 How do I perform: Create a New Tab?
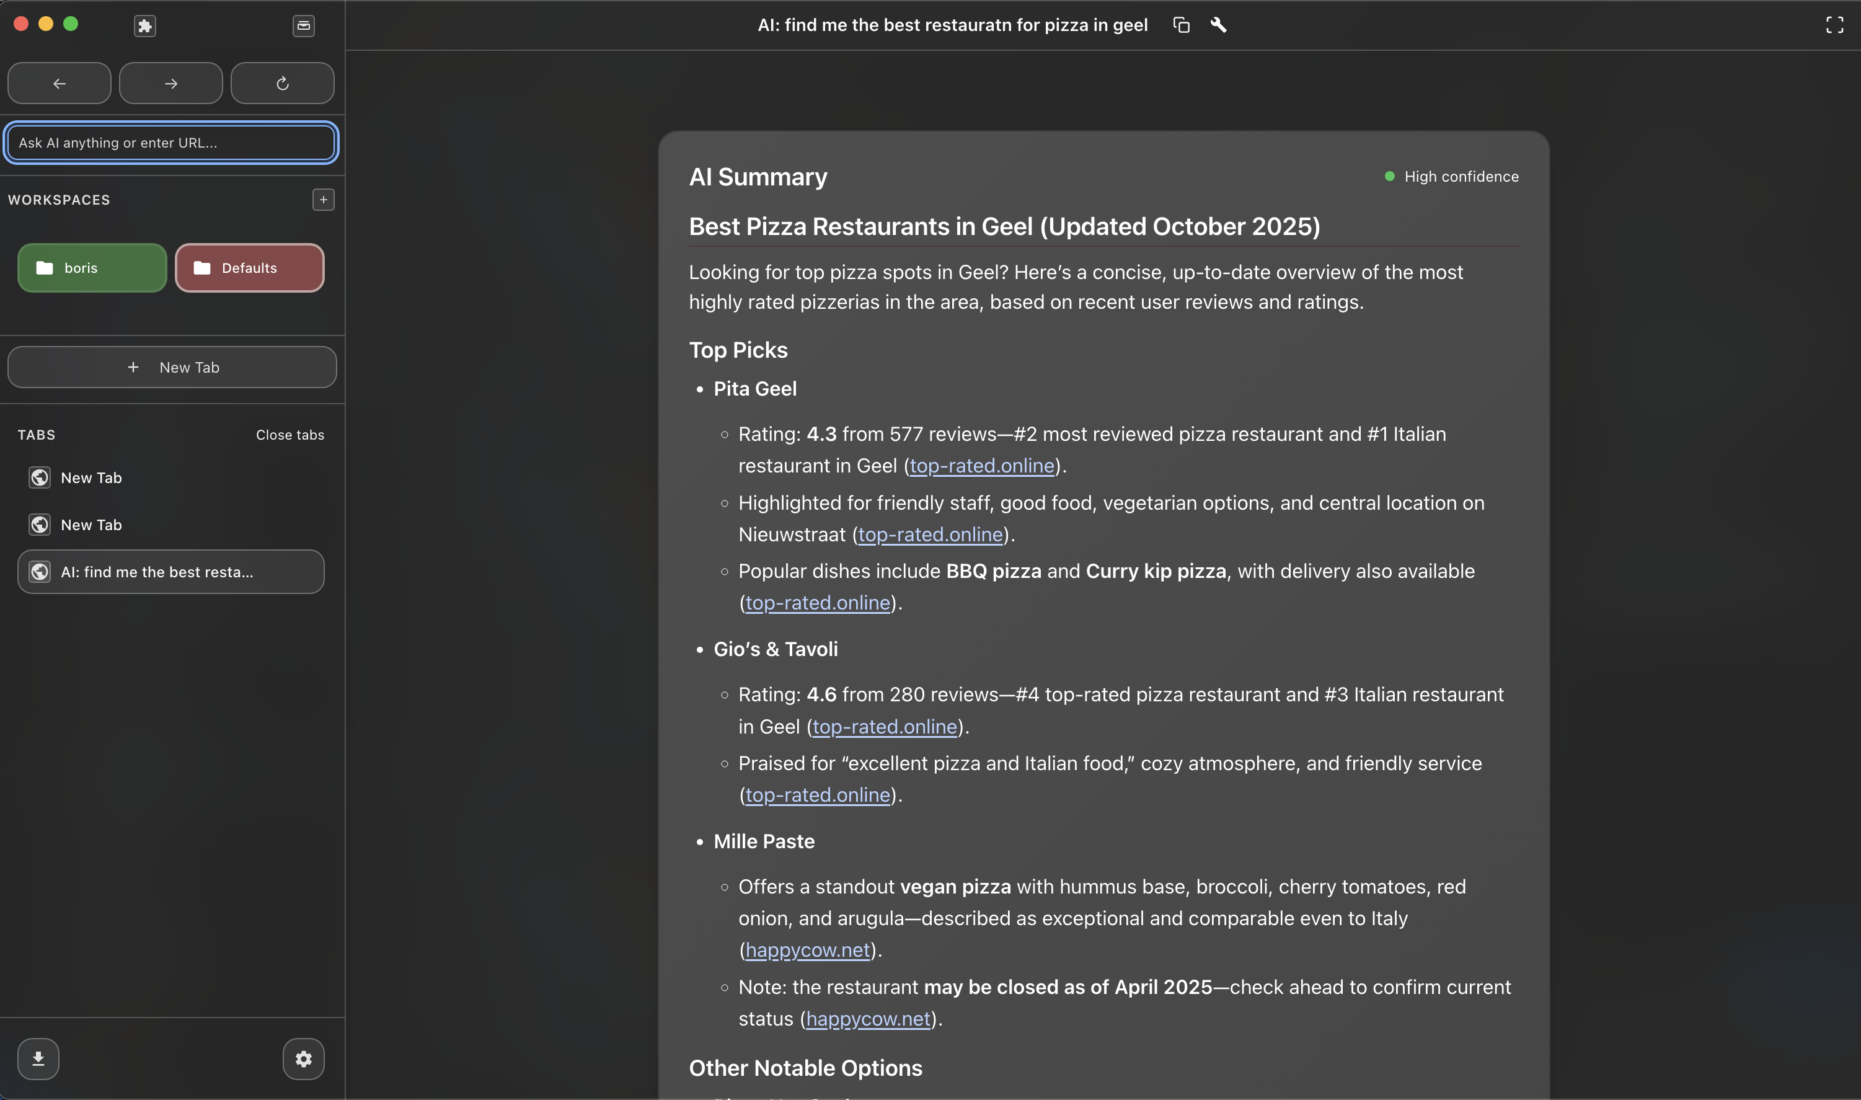click(x=171, y=366)
